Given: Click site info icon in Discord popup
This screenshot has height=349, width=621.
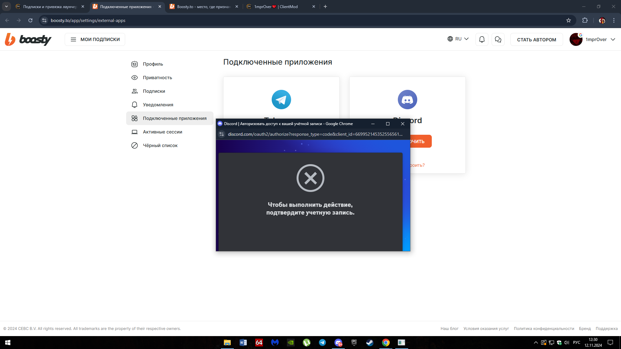Looking at the screenshot, I should 222,134.
